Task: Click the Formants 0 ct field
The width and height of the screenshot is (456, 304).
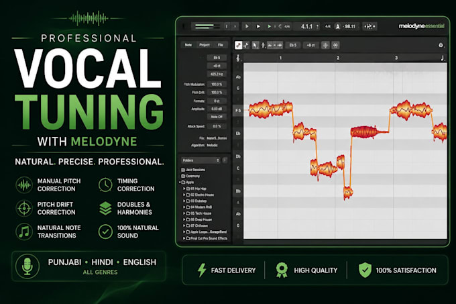Action: pos(217,101)
